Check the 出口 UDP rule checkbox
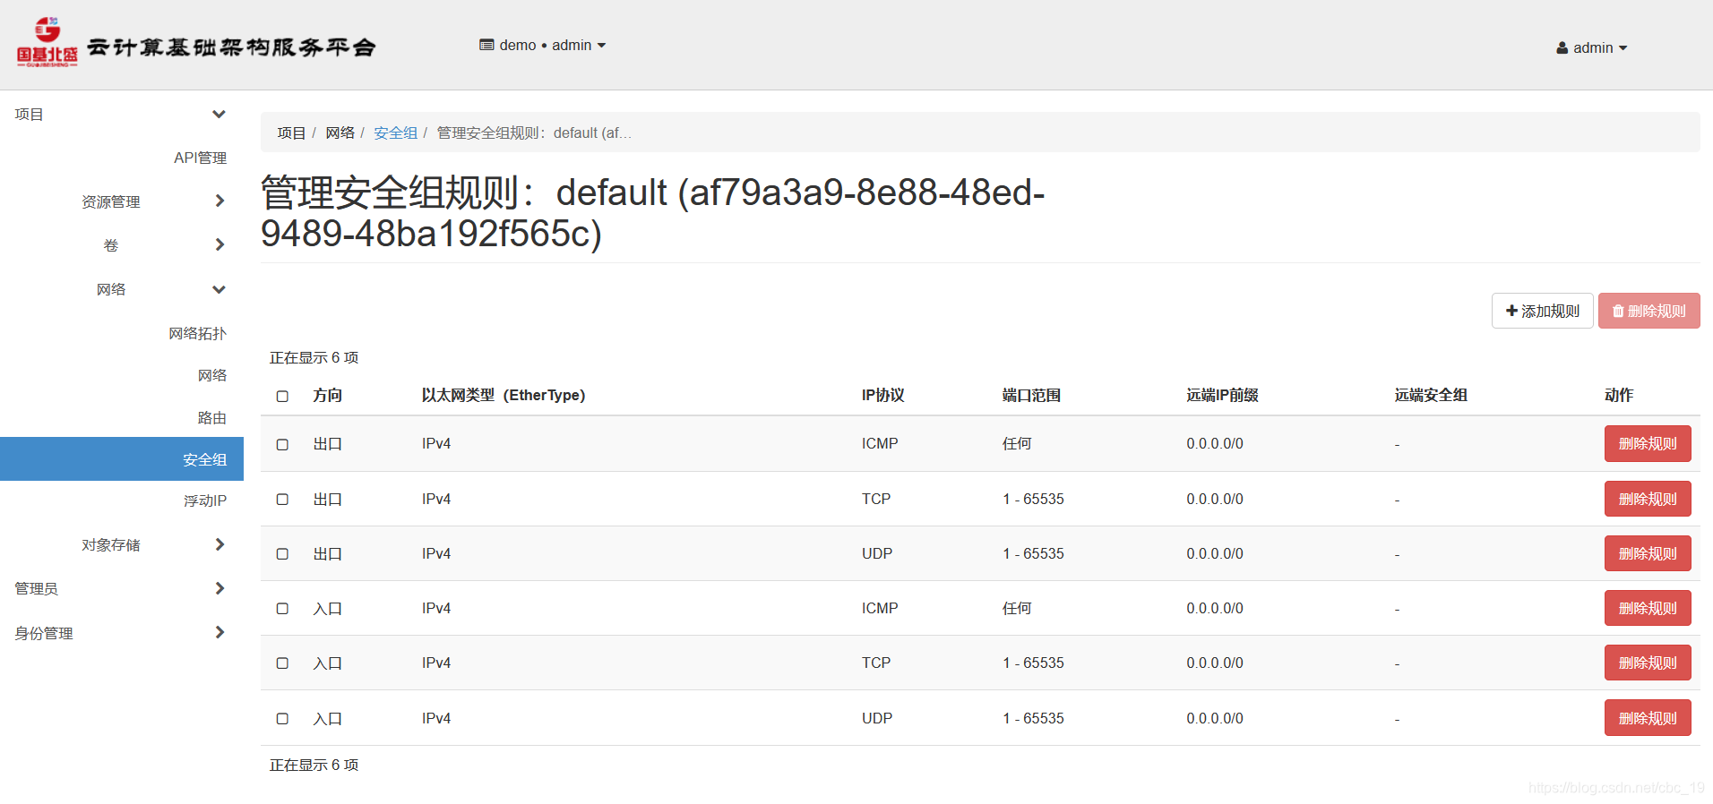 click(282, 554)
